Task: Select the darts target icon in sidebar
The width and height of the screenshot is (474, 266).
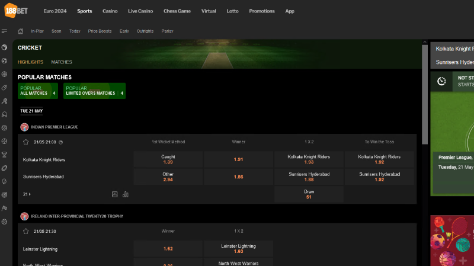Action: coord(4,195)
